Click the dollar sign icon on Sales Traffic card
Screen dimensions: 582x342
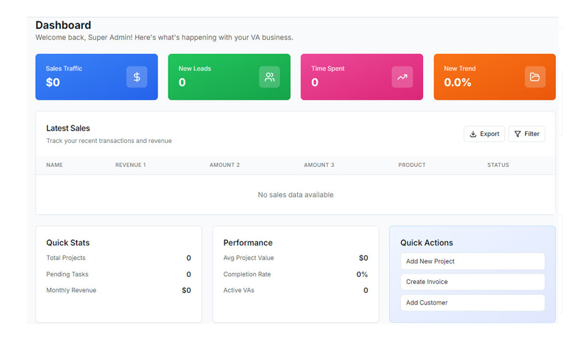136,77
